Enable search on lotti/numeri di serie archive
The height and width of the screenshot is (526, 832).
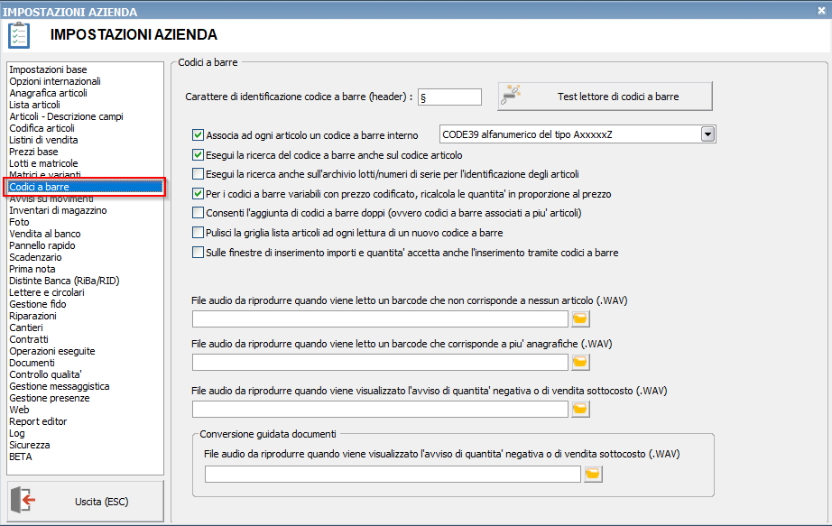point(199,174)
